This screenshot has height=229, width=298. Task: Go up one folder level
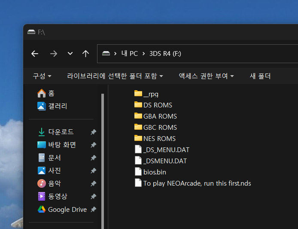[x=86, y=54]
